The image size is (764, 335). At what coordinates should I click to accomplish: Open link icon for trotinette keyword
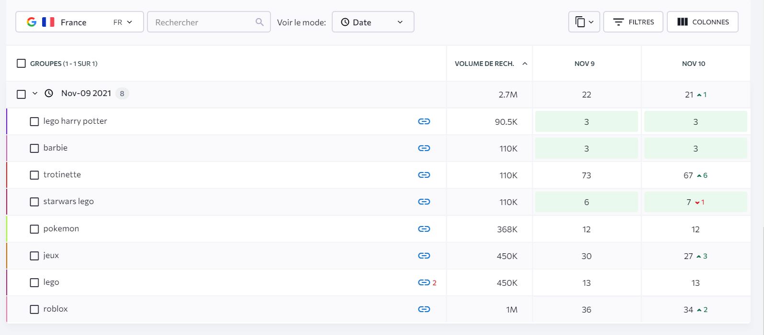424,175
